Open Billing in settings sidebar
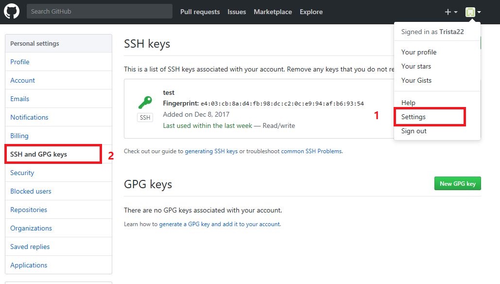Viewport: 500px width, 284px height. click(58, 136)
